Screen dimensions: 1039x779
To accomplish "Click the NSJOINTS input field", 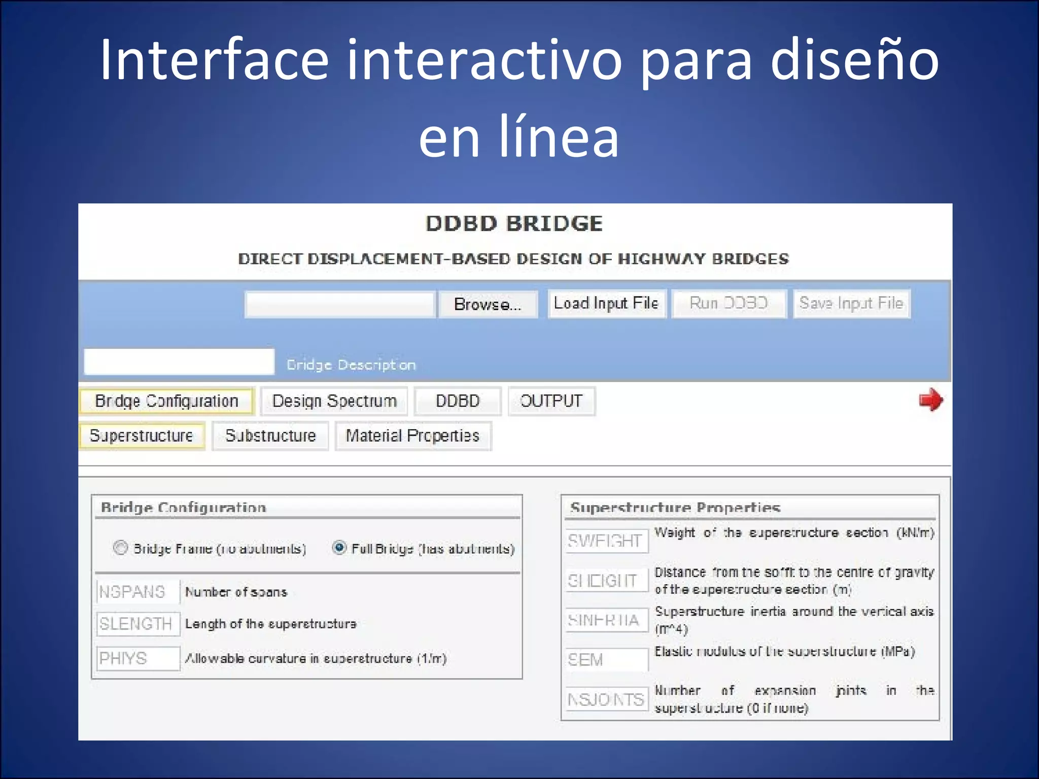I will pyautogui.click(x=607, y=699).
